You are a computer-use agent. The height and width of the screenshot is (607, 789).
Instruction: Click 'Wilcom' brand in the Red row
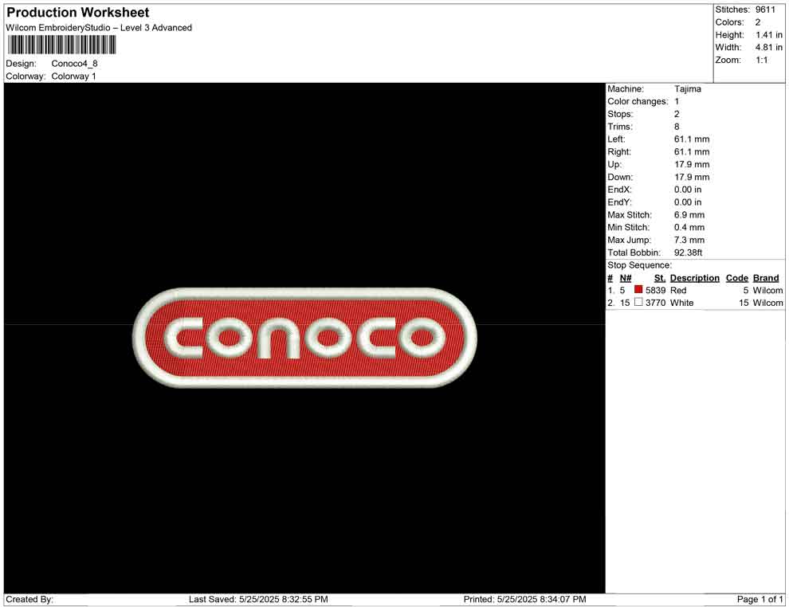coord(767,290)
